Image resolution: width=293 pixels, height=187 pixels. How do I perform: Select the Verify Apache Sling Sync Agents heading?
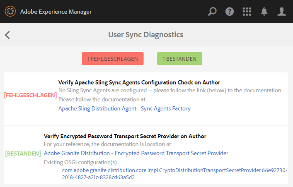(139, 82)
